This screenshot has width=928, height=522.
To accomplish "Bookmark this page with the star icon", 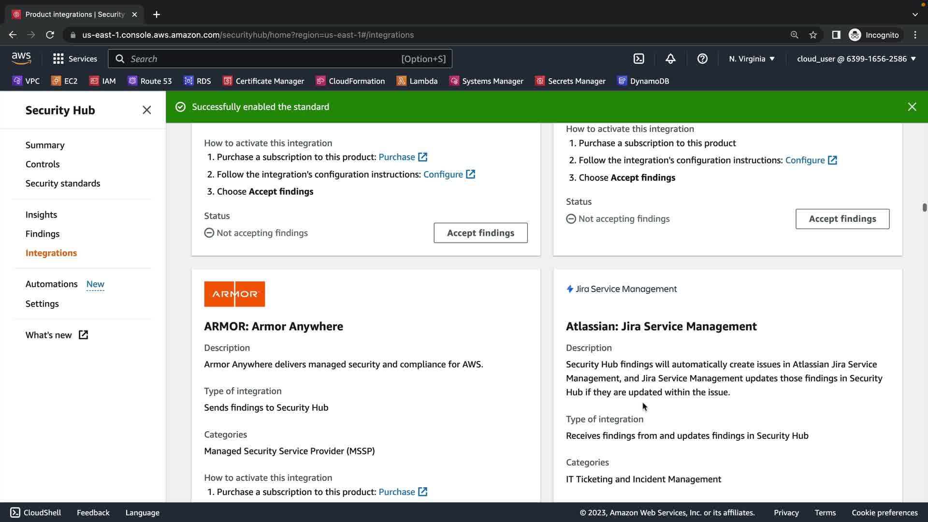I will point(813,35).
